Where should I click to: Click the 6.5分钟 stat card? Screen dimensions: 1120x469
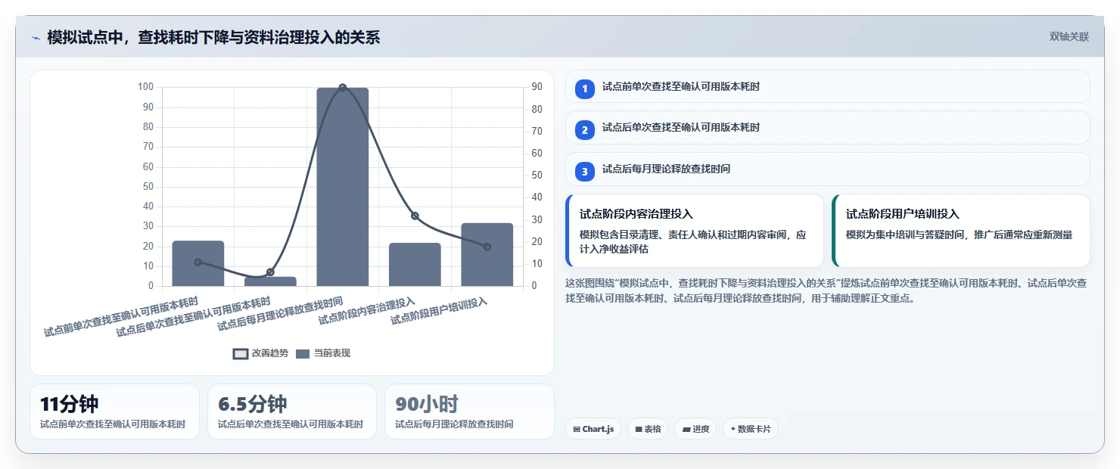292,412
